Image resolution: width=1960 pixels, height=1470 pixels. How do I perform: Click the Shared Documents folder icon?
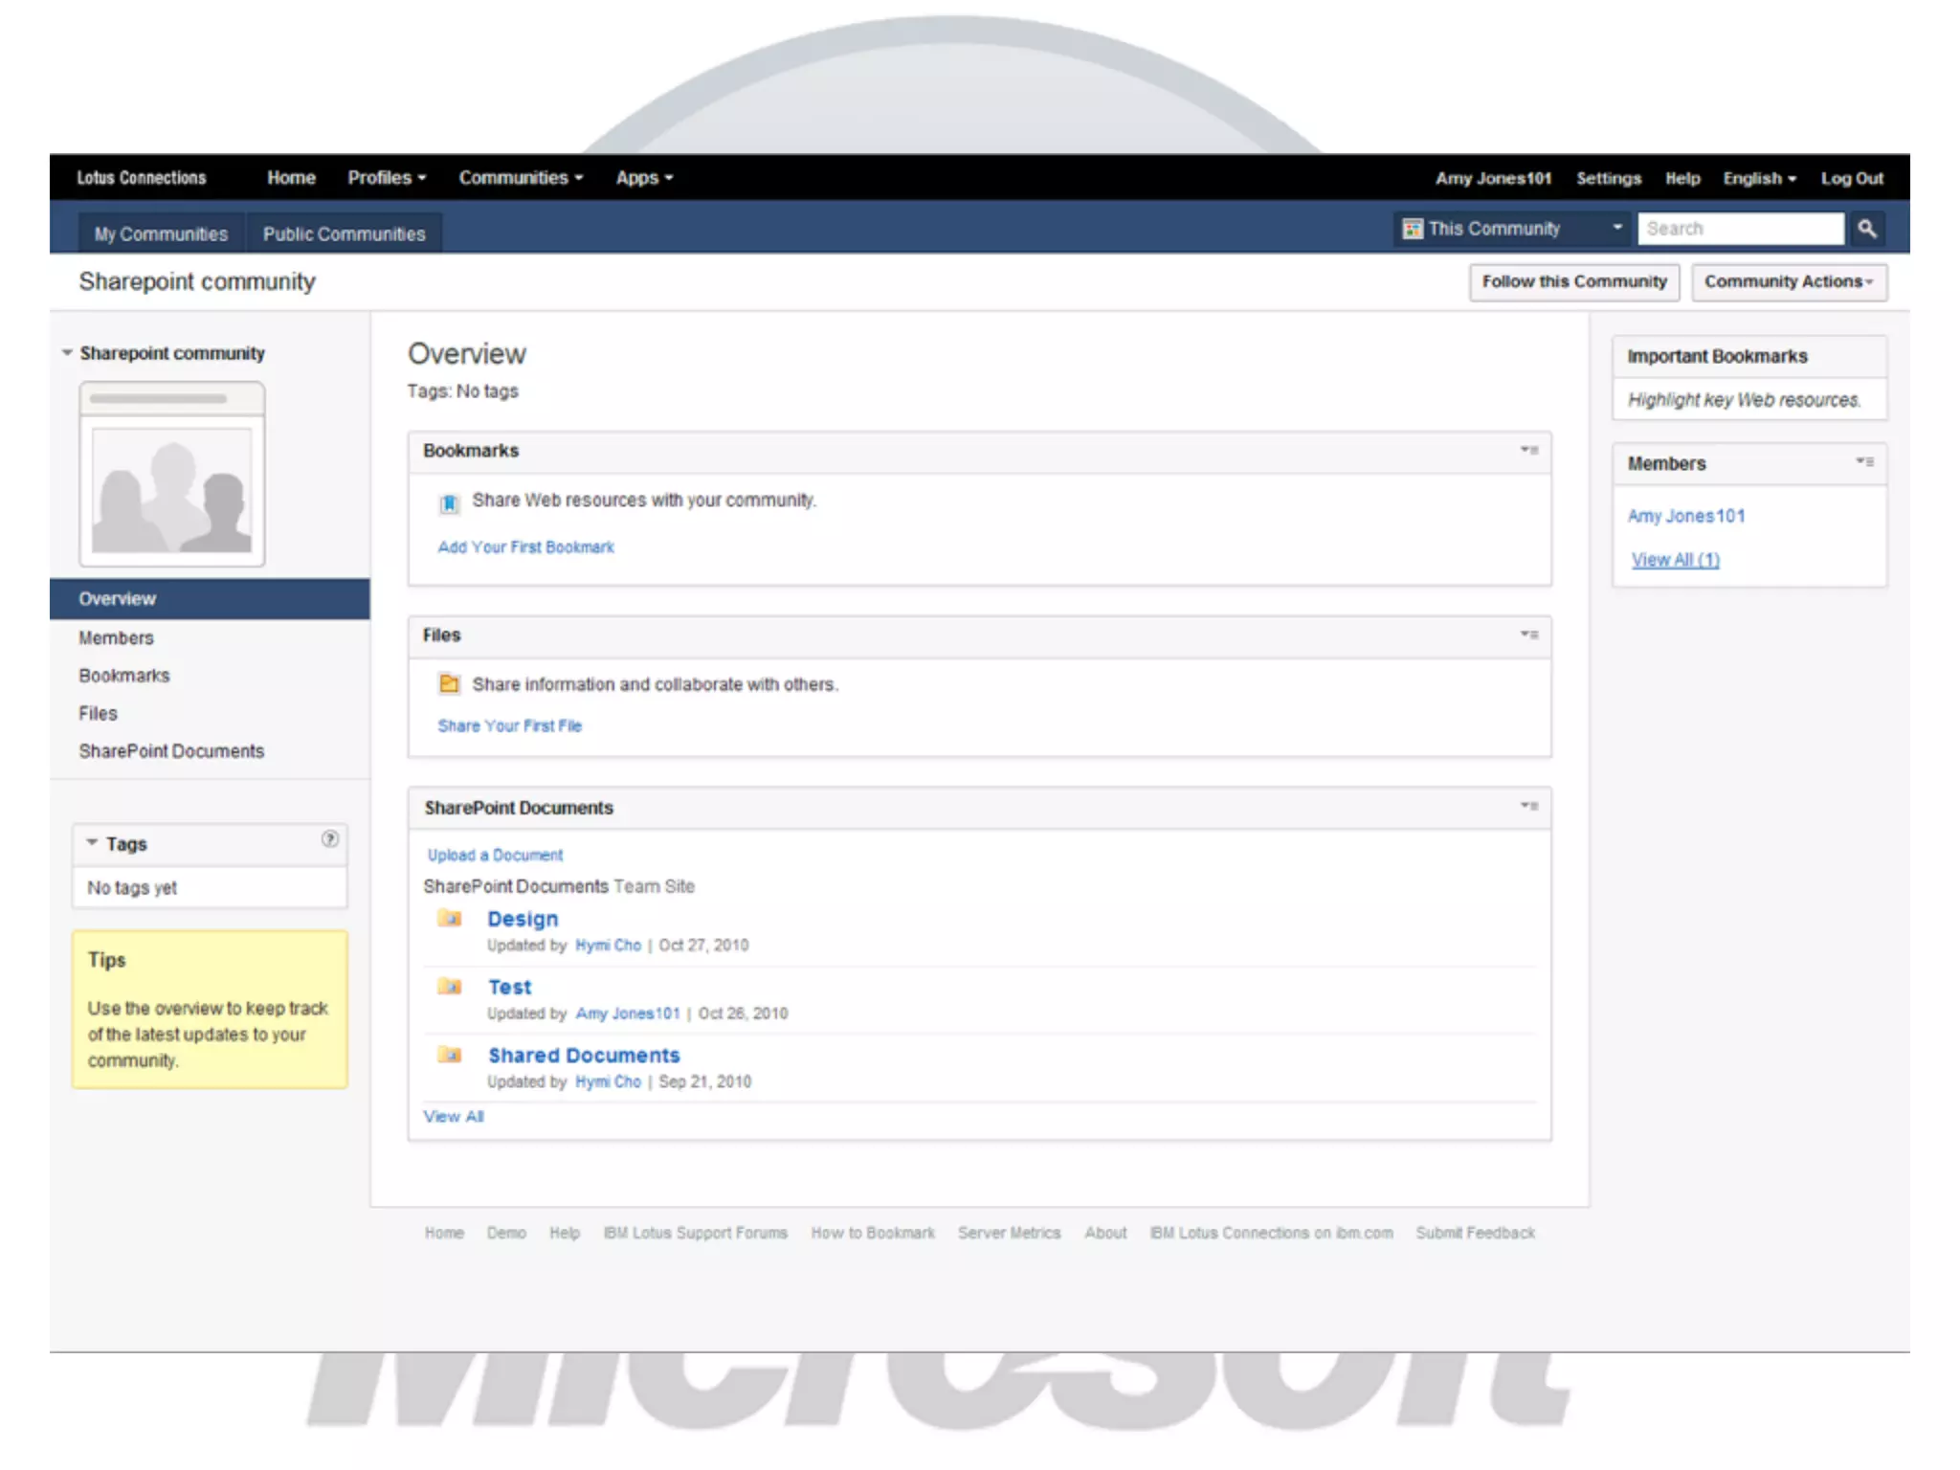click(x=450, y=1055)
